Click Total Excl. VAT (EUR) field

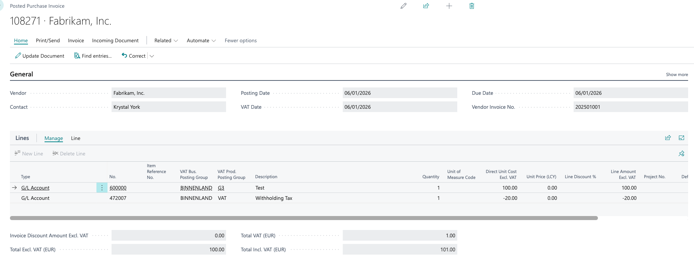click(x=169, y=249)
